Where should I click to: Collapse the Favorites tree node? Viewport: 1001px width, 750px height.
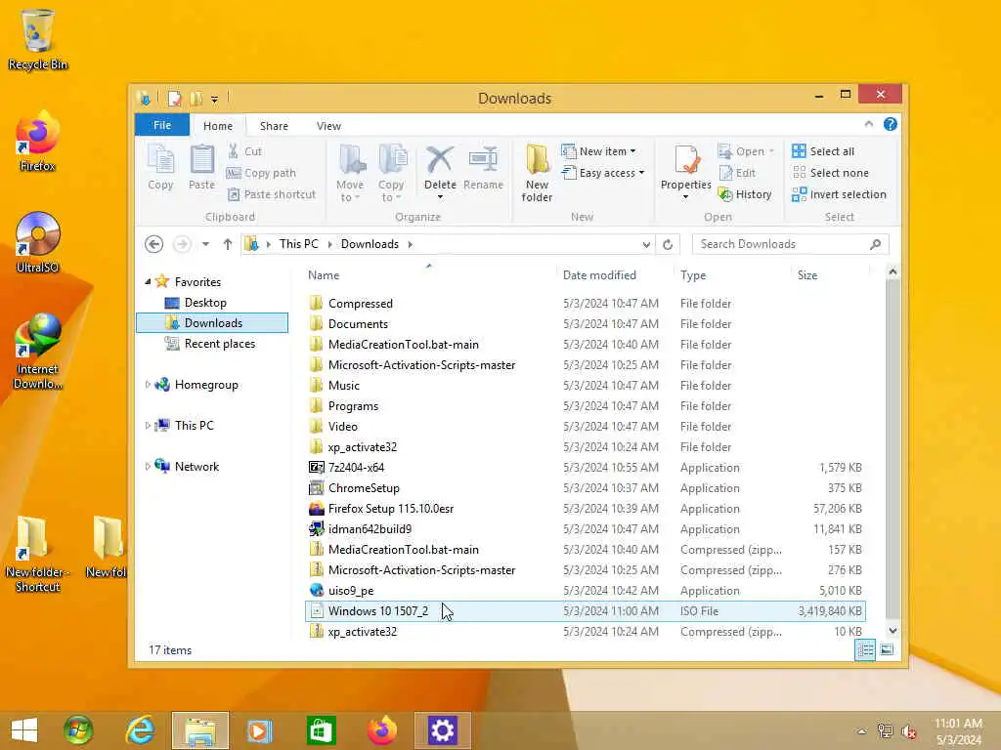pyautogui.click(x=149, y=281)
